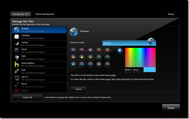189x119 pixels.
Task: Select the Netflix row at list bottom
Action: pos(39,91)
